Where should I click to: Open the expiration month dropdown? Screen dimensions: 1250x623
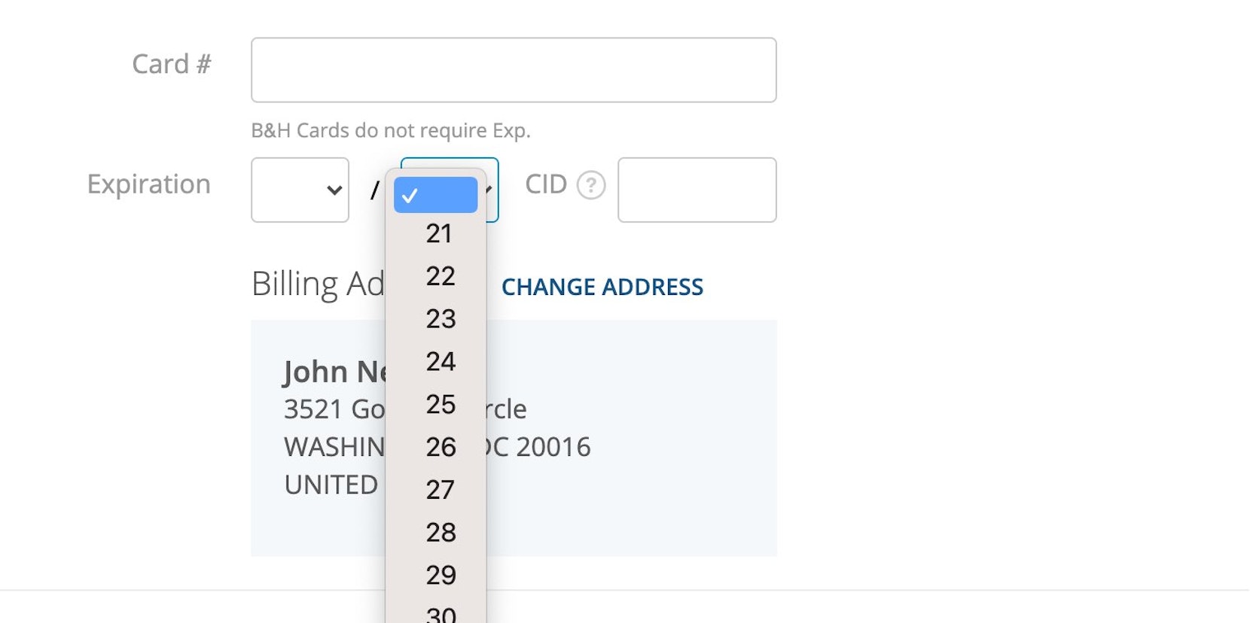pyautogui.click(x=300, y=190)
